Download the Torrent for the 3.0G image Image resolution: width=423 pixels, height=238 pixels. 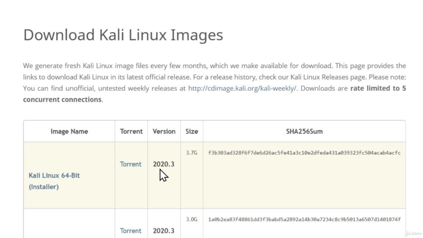coord(131,231)
